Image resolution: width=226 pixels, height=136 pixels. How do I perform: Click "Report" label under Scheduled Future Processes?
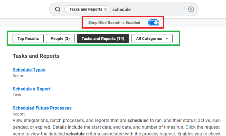pyautogui.click(x=19, y=114)
